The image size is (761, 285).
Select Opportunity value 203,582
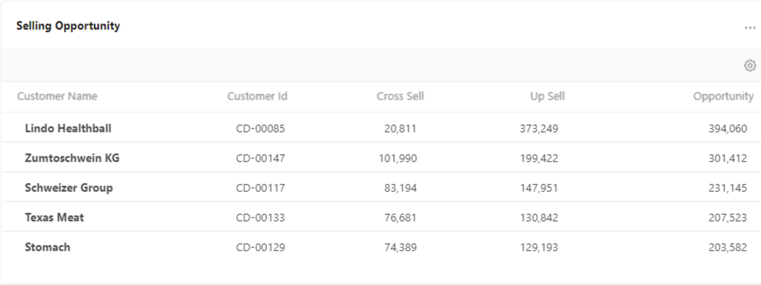coord(727,247)
